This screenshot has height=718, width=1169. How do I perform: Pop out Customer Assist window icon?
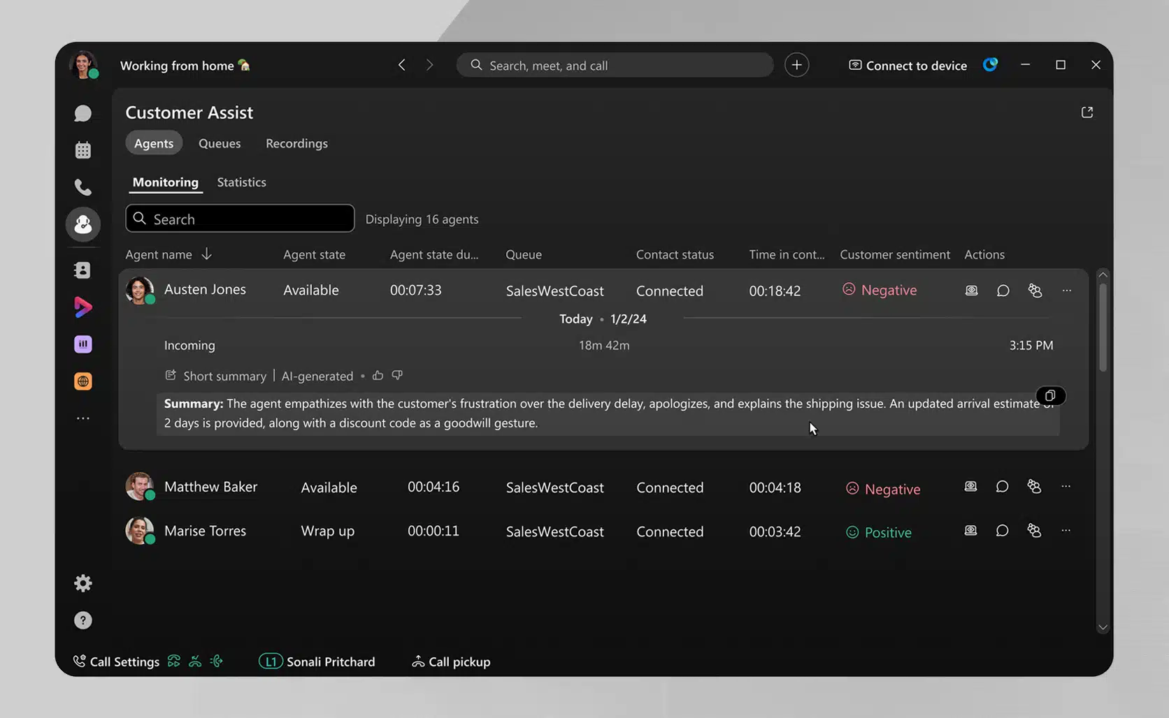(1086, 112)
